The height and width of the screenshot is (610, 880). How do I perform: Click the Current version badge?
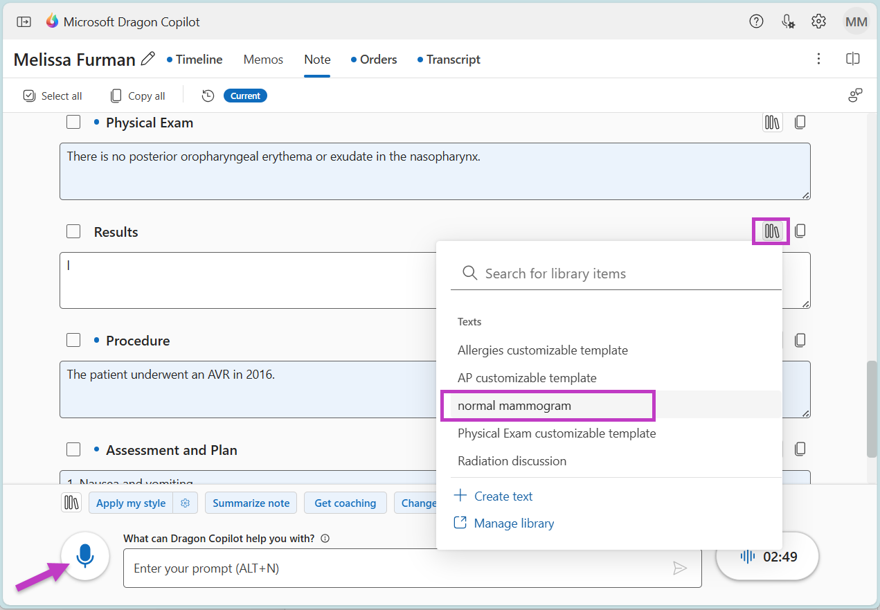pos(245,96)
